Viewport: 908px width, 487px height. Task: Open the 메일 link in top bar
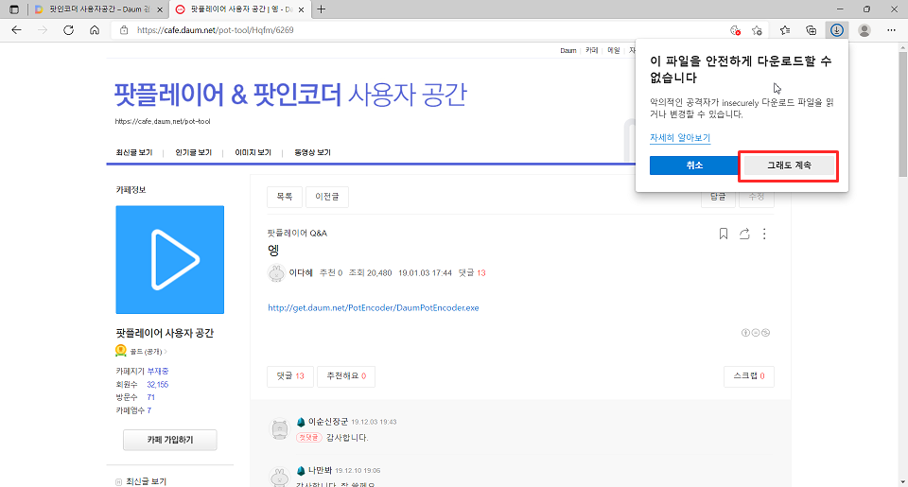point(613,50)
